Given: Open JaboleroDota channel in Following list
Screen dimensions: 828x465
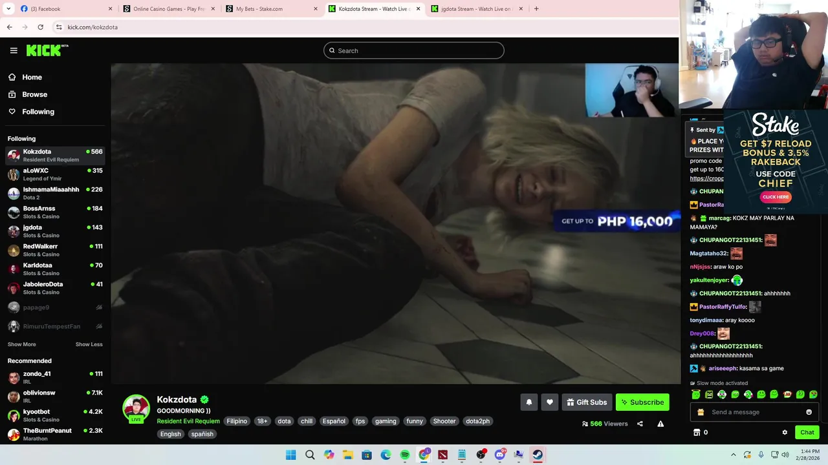Looking at the screenshot, I should tap(55, 288).
